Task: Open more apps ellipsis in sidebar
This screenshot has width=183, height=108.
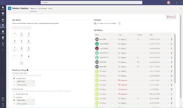Action: [x=3, y=50]
